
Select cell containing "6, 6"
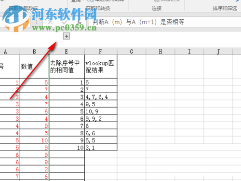101,133
